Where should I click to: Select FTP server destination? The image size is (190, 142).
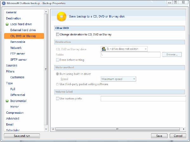[18, 54]
